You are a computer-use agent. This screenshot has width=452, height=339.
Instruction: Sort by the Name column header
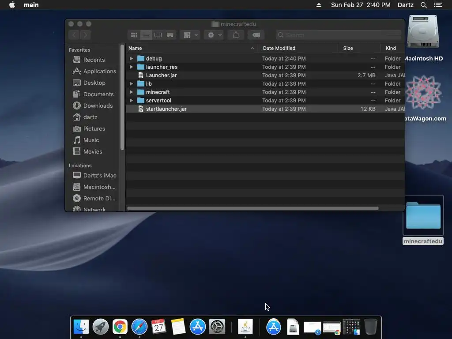(192, 48)
